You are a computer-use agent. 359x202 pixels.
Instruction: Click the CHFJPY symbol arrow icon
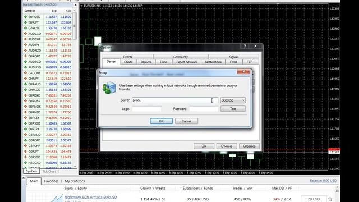coord(25,79)
